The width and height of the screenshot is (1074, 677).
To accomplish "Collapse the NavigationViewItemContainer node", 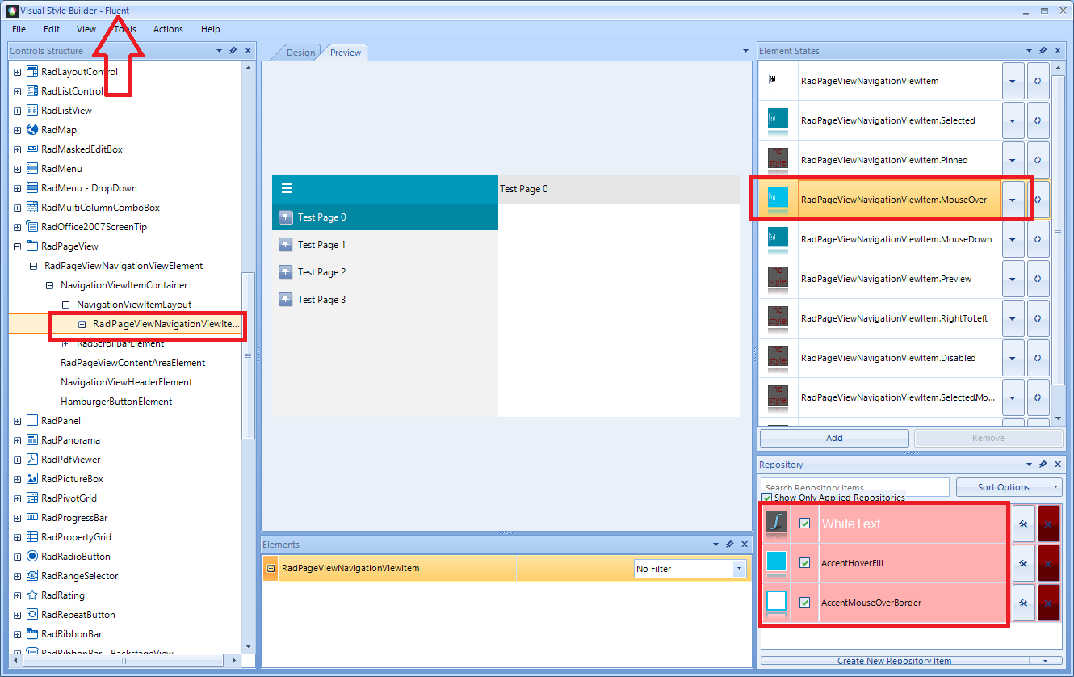I will tap(50, 285).
